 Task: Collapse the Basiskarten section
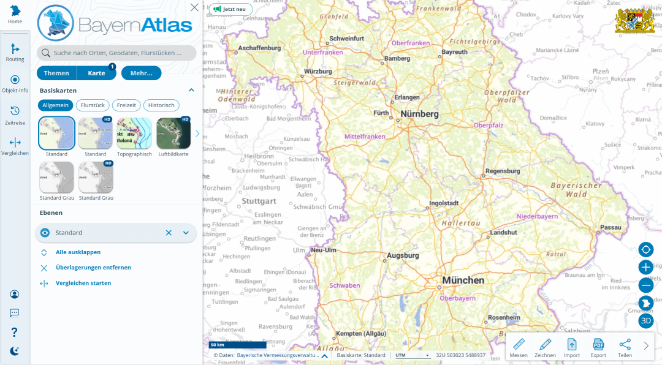click(x=191, y=89)
